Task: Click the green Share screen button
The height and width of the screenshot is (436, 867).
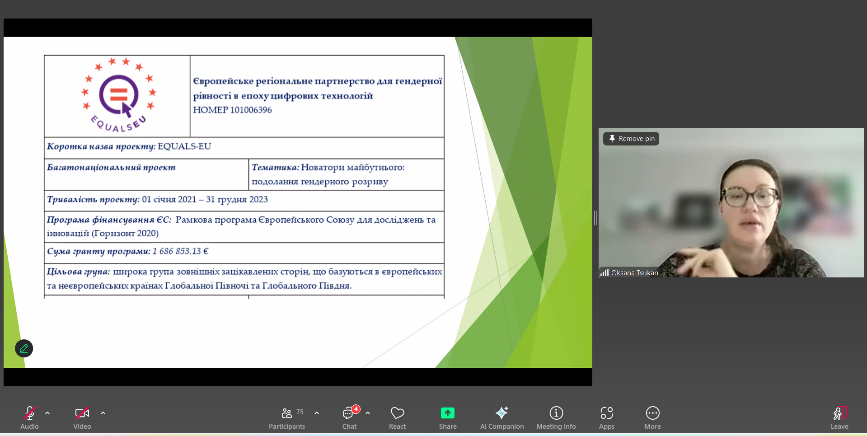Action: (448, 417)
